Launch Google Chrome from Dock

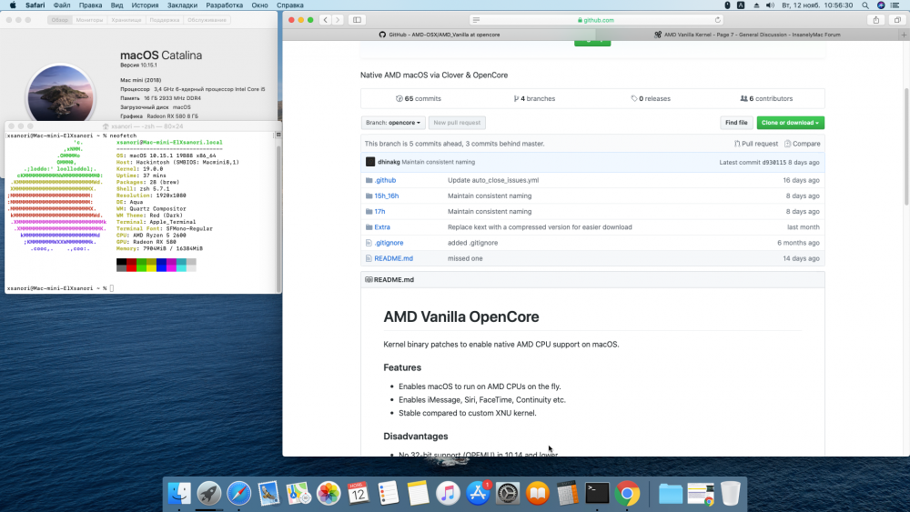point(627,494)
